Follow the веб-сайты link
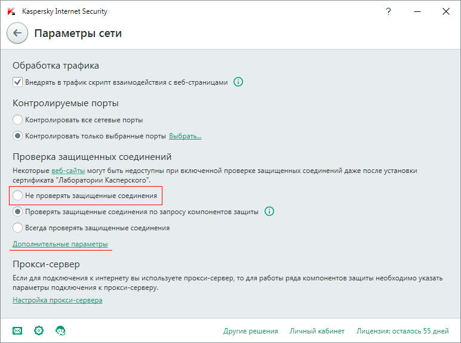 68,171
